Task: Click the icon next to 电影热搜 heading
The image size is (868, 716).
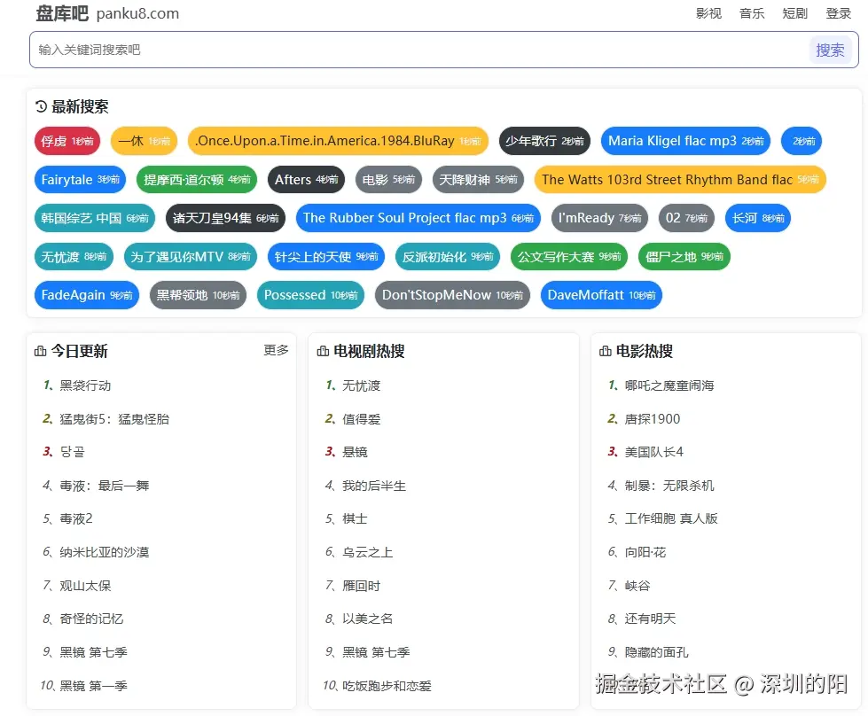Action: point(605,351)
